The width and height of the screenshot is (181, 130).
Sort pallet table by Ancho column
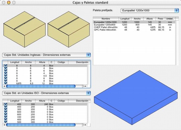137,19
